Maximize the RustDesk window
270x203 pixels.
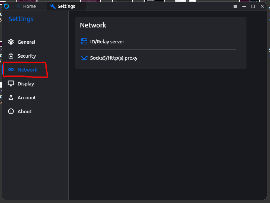(253, 6)
